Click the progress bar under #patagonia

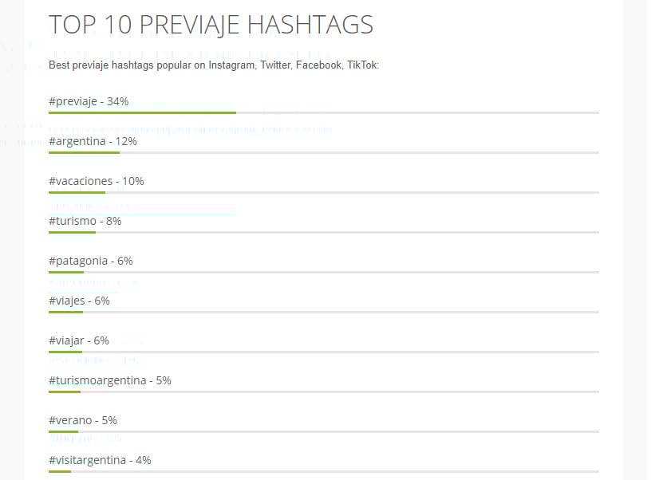[324, 272]
